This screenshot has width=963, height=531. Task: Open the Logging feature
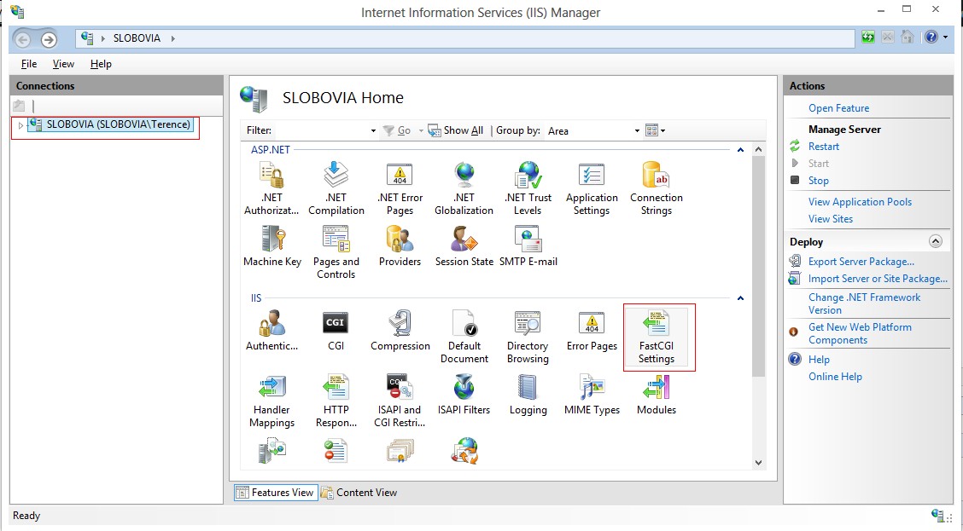click(528, 395)
